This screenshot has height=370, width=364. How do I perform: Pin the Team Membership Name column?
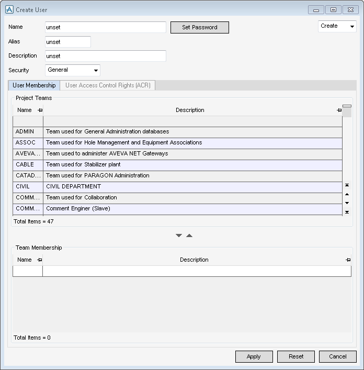coord(40,260)
